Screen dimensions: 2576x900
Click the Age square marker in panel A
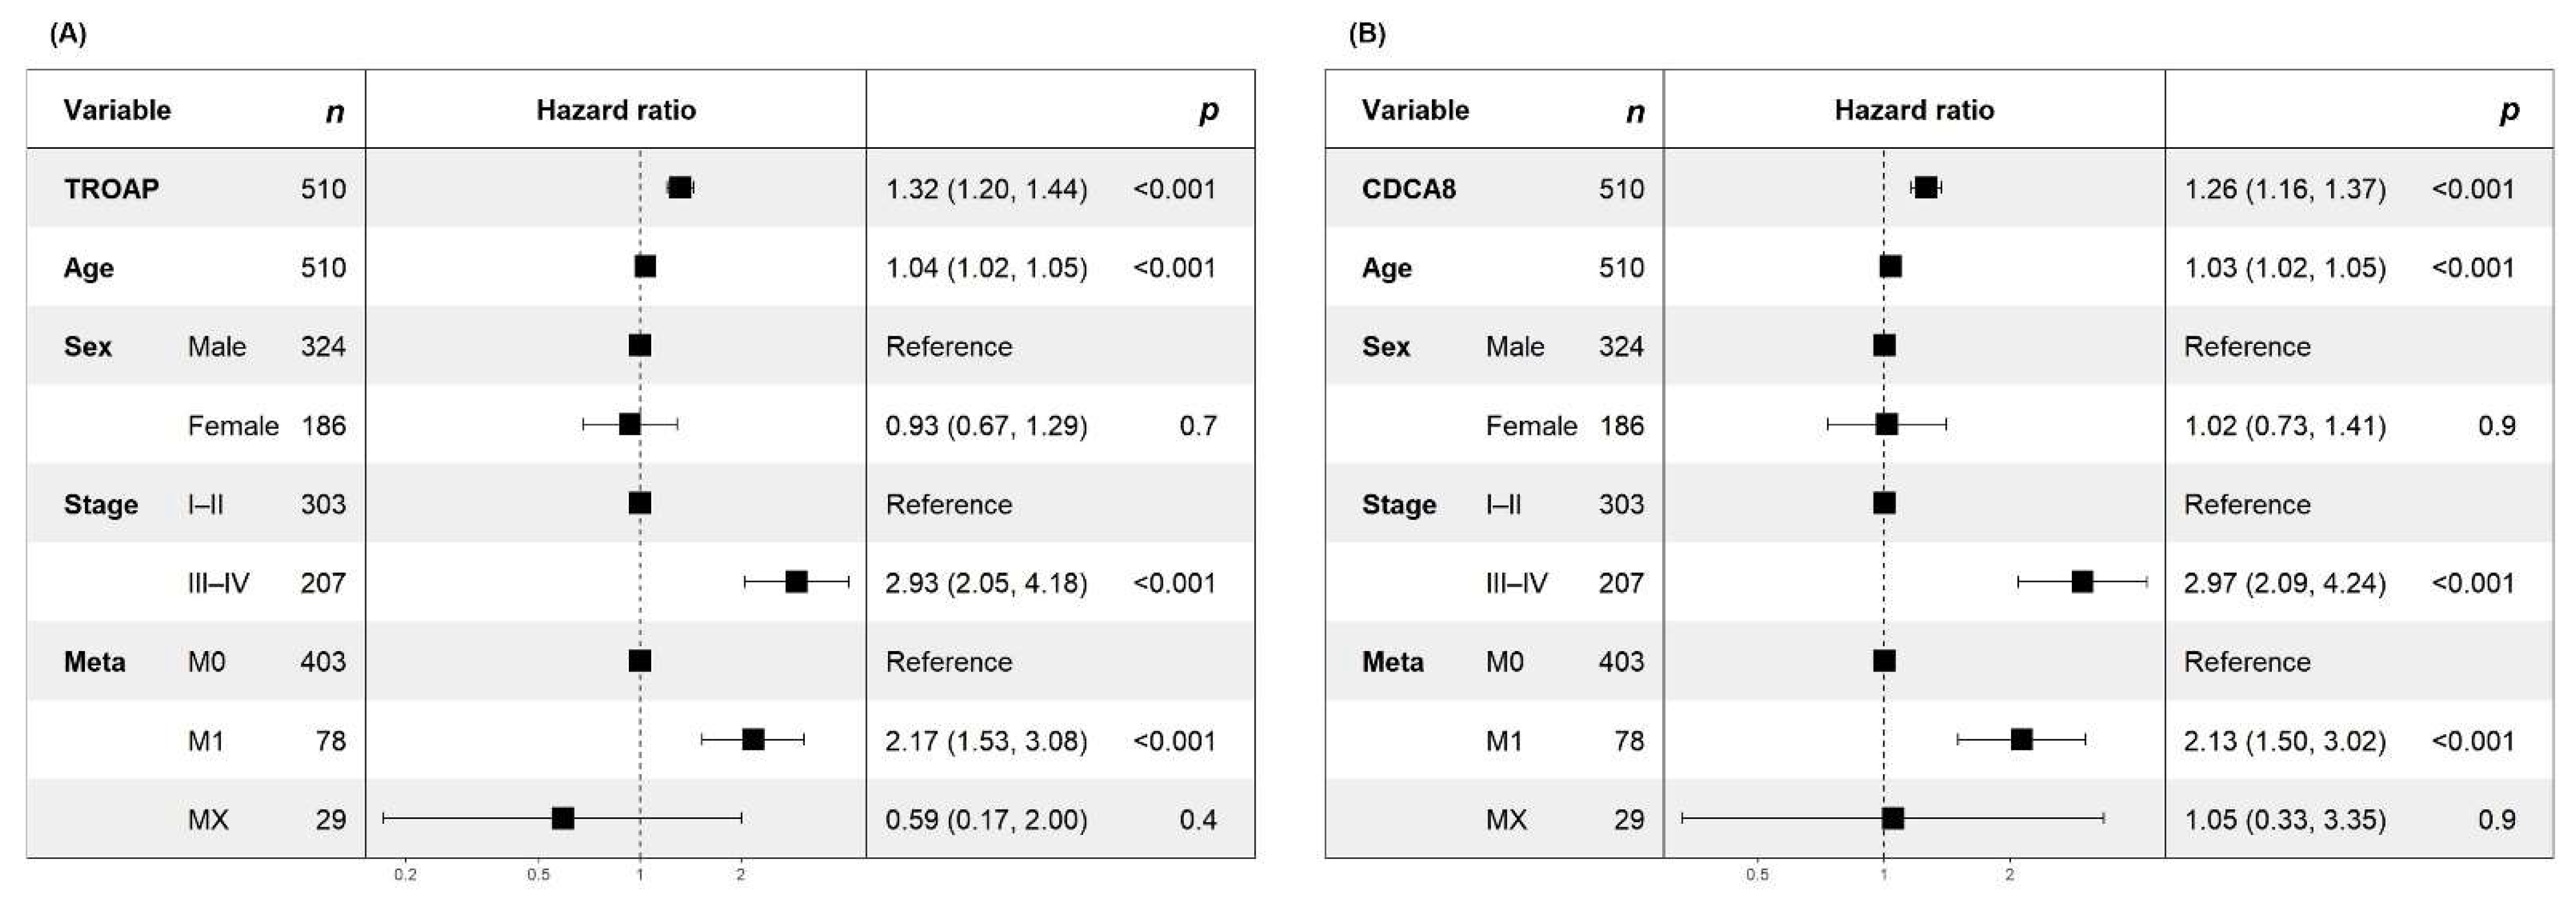tap(645, 267)
